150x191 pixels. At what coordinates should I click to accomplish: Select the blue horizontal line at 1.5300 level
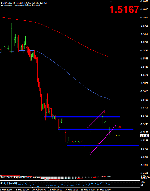[82, 117]
